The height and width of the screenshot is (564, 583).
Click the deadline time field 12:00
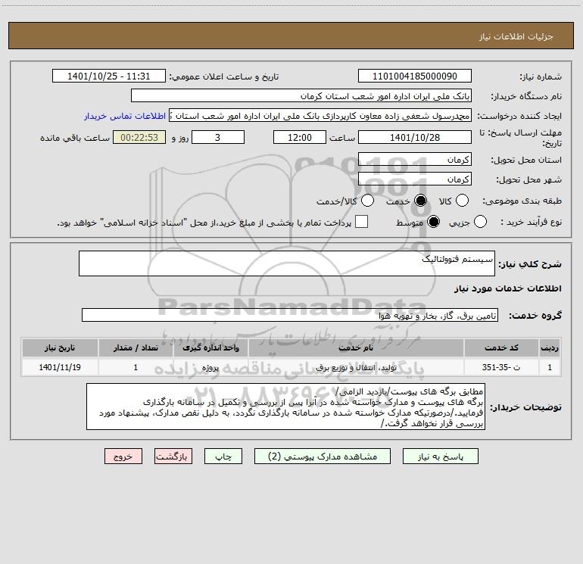(300, 137)
